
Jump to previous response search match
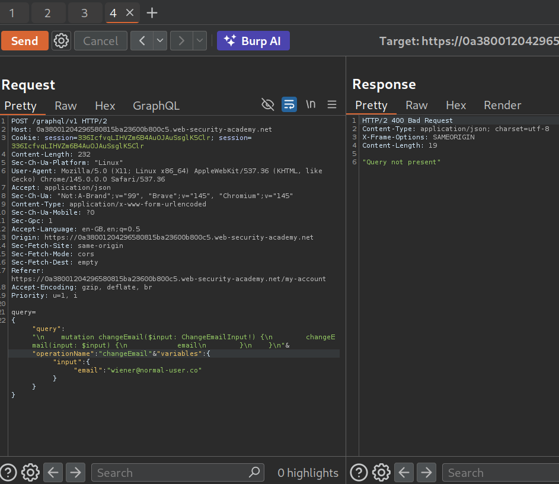pyautogui.click(x=404, y=472)
